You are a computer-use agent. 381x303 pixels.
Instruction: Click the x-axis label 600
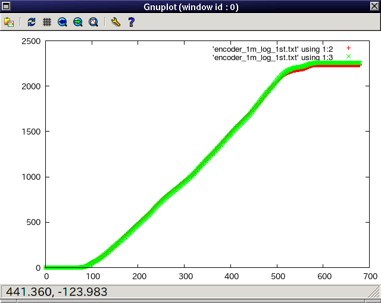324,276
